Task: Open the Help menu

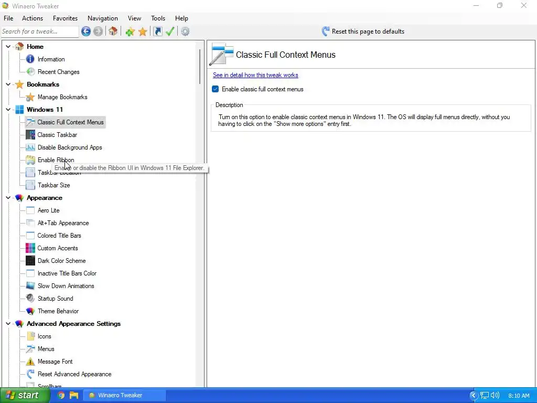Action: (x=181, y=18)
